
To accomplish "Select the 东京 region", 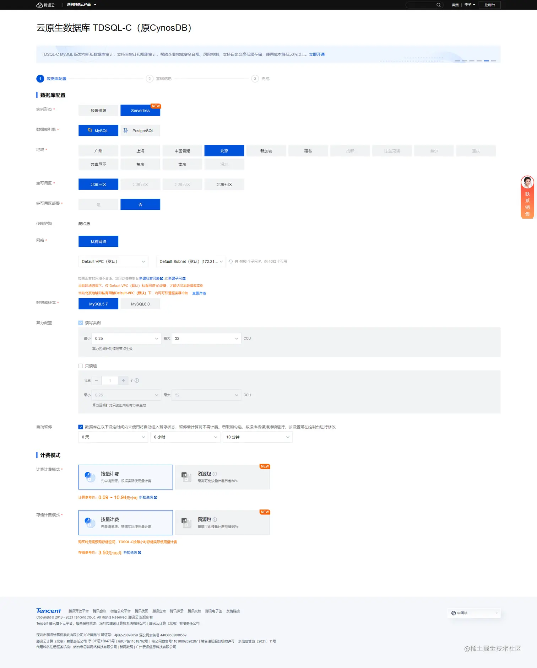I will click(x=140, y=164).
